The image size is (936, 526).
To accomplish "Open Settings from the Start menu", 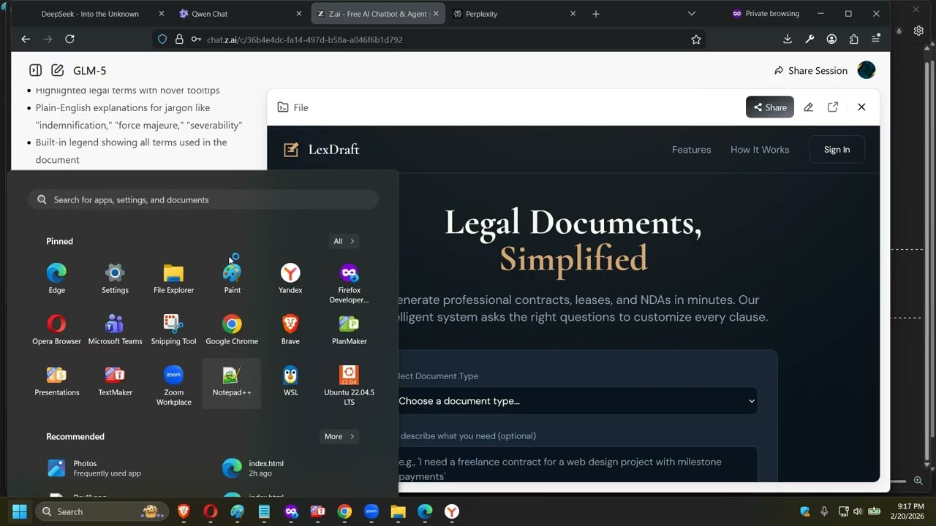I will 115,278.
